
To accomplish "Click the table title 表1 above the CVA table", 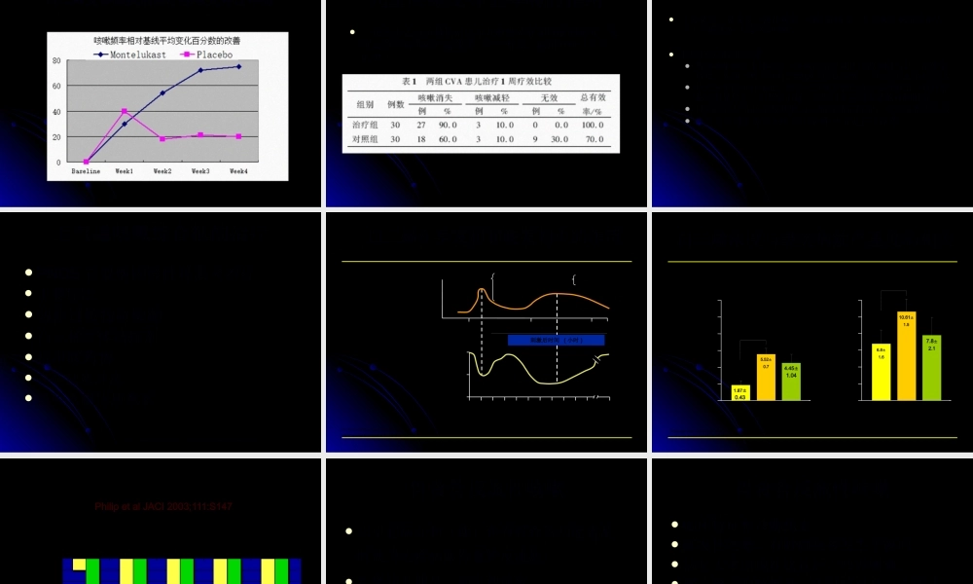I will (x=481, y=82).
